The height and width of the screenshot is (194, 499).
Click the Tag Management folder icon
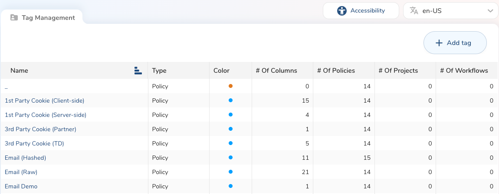(14, 18)
